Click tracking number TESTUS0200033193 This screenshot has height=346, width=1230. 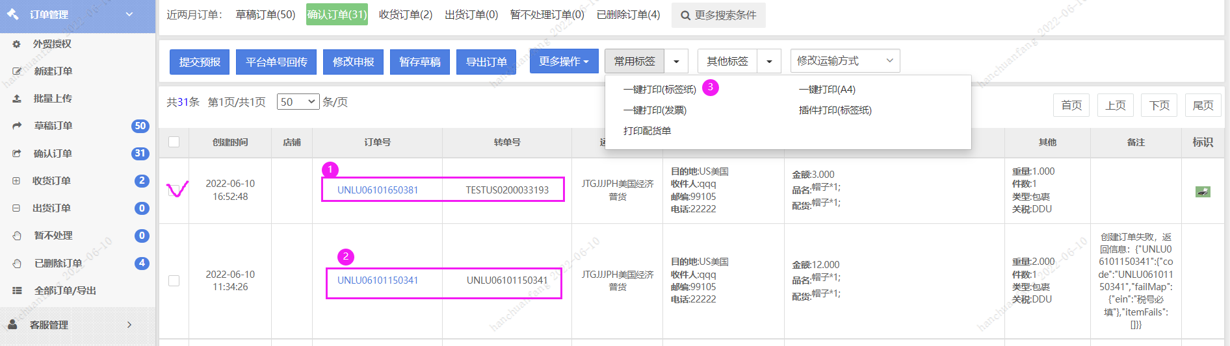(x=507, y=190)
